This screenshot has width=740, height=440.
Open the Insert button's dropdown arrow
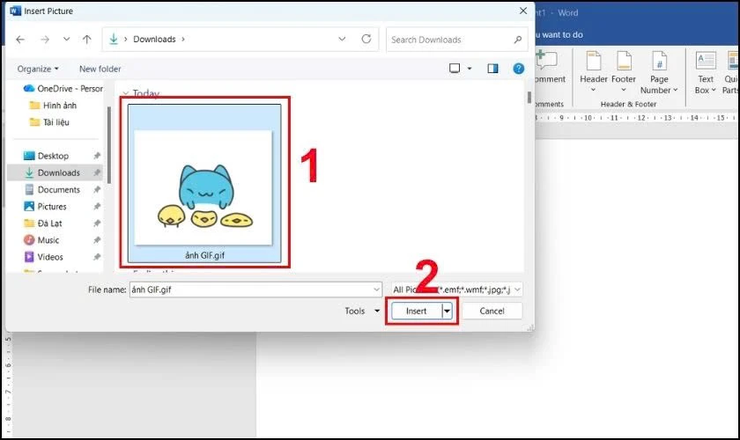point(447,311)
